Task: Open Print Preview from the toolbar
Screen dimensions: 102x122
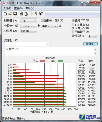Action: [x=26, y=14]
